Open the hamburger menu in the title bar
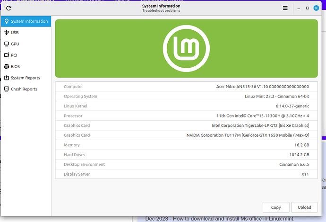This screenshot has width=326, height=222. (285, 8)
